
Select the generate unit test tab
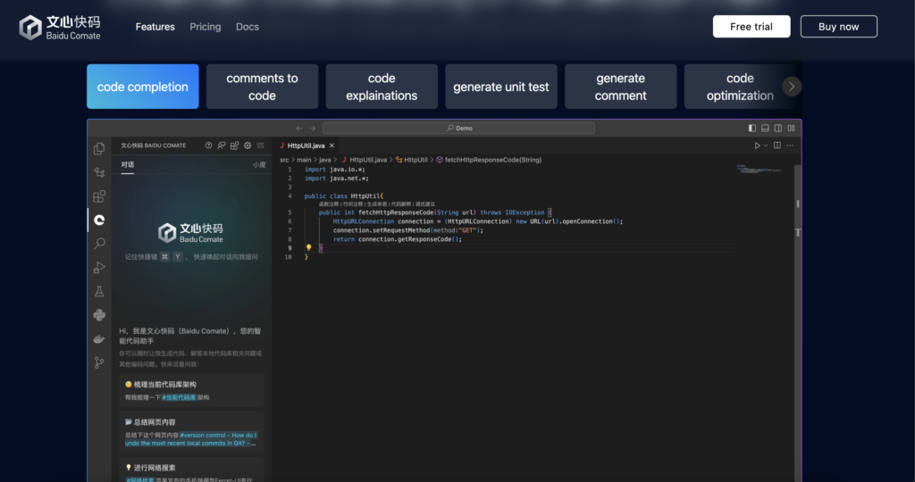click(x=501, y=87)
